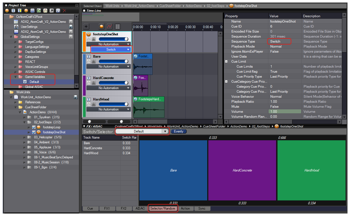
Task: Select the blue Bare selector block
Action: point(173,170)
